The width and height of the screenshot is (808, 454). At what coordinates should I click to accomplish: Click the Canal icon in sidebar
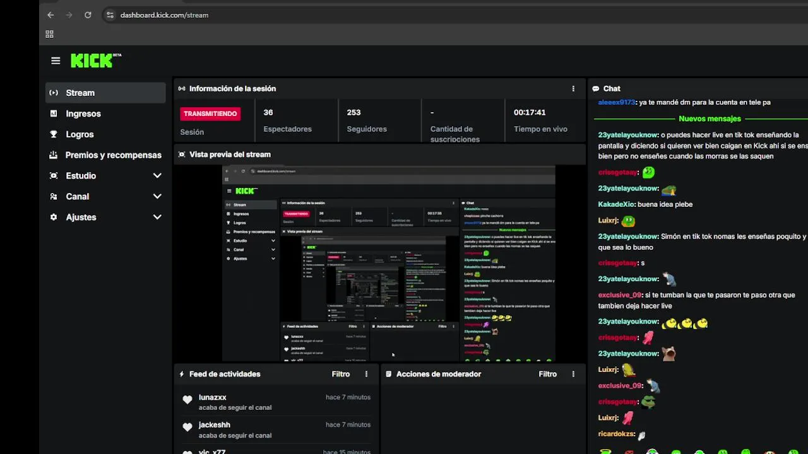(x=54, y=197)
